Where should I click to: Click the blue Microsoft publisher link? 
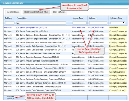click(x=8, y=28)
